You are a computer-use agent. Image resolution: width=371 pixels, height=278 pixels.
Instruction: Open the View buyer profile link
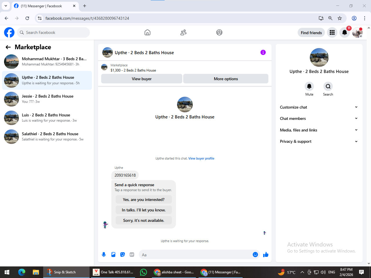coord(201,158)
